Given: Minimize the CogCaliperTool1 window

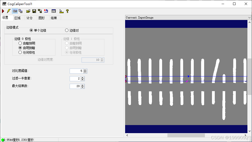Looking at the screenshot, I should (223, 4).
